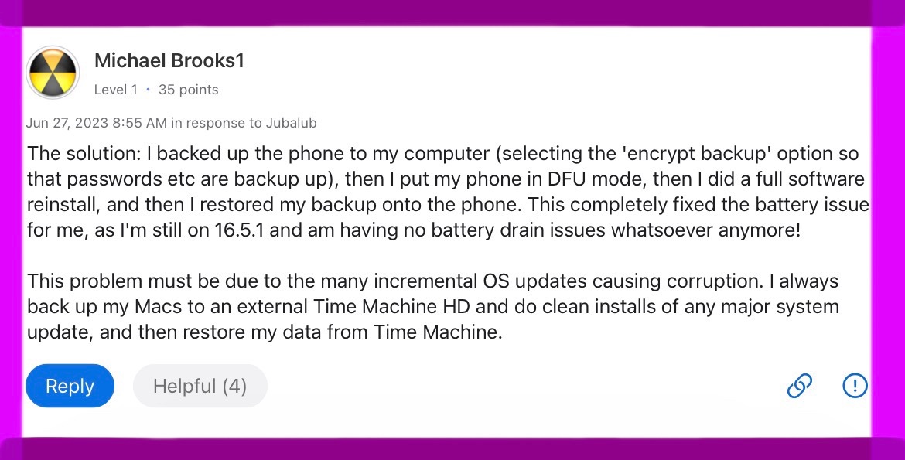Click the Jun 27, 2023 8:55 AM timestamp
This screenshot has width=905, height=460.
click(97, 123)
